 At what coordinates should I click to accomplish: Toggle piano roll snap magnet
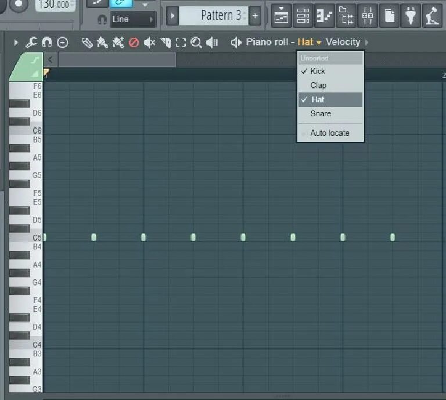tap(46, 42)
